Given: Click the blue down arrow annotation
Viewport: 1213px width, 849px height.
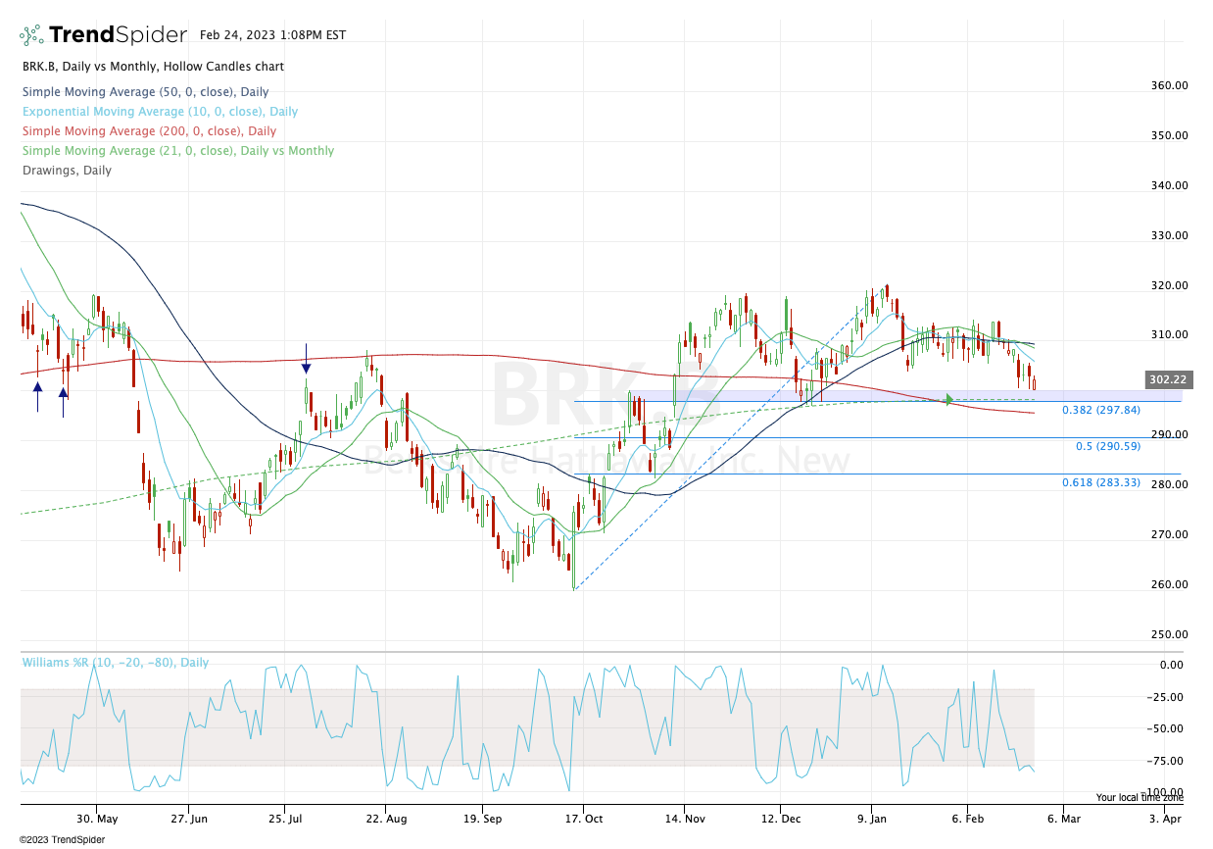Looking at the screenshot, I should pos(306,360).
